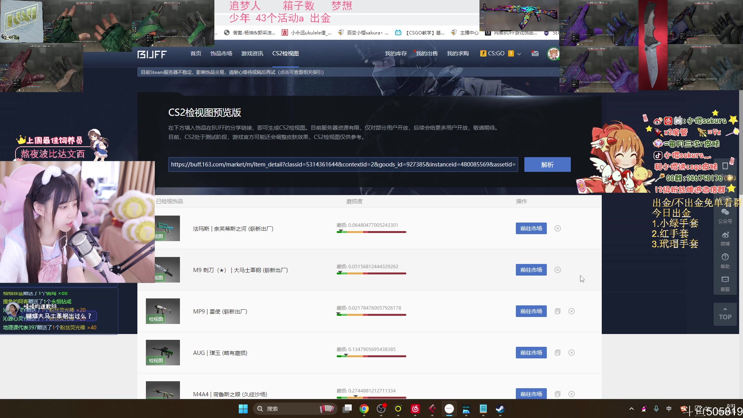This screenshot has width=743, height=418.
Task: Go to market for M4A4 荷鲁斯之眼
Action: 531,394
